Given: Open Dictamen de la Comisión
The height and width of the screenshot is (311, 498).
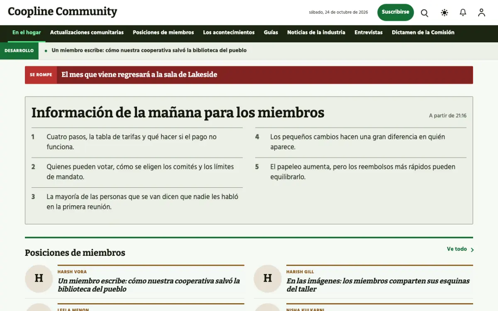Looking at the screenshot, I should (423, 32).
